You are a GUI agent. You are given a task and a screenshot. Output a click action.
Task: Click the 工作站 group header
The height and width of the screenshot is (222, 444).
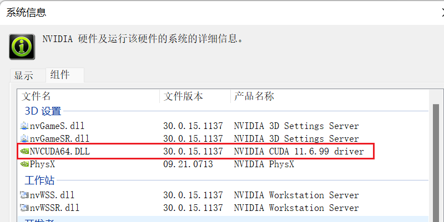(39, 180)
